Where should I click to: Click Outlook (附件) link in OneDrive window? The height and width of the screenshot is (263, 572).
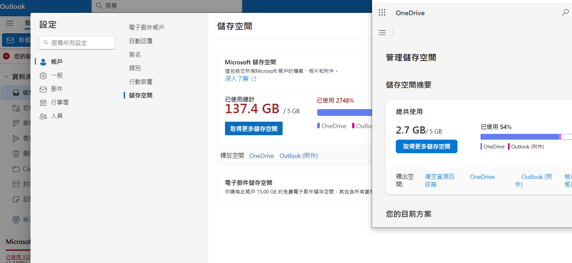[x=534, y=180]
